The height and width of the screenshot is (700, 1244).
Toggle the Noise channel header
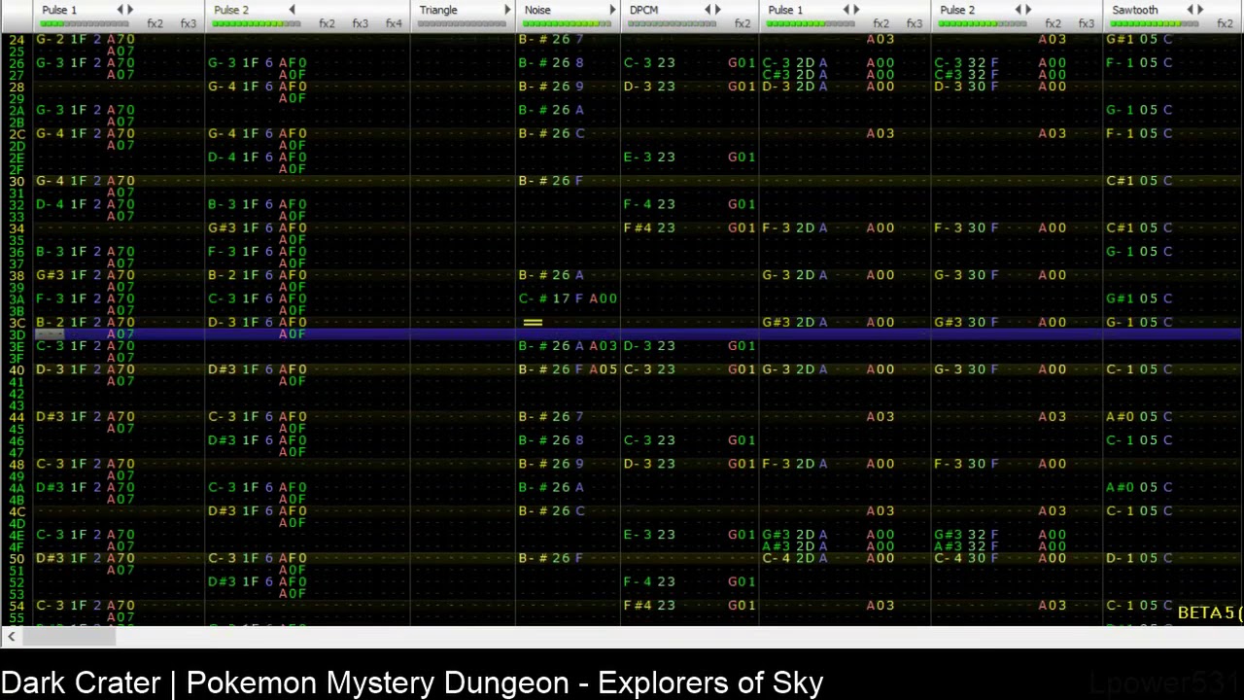(x=537, y=10)
